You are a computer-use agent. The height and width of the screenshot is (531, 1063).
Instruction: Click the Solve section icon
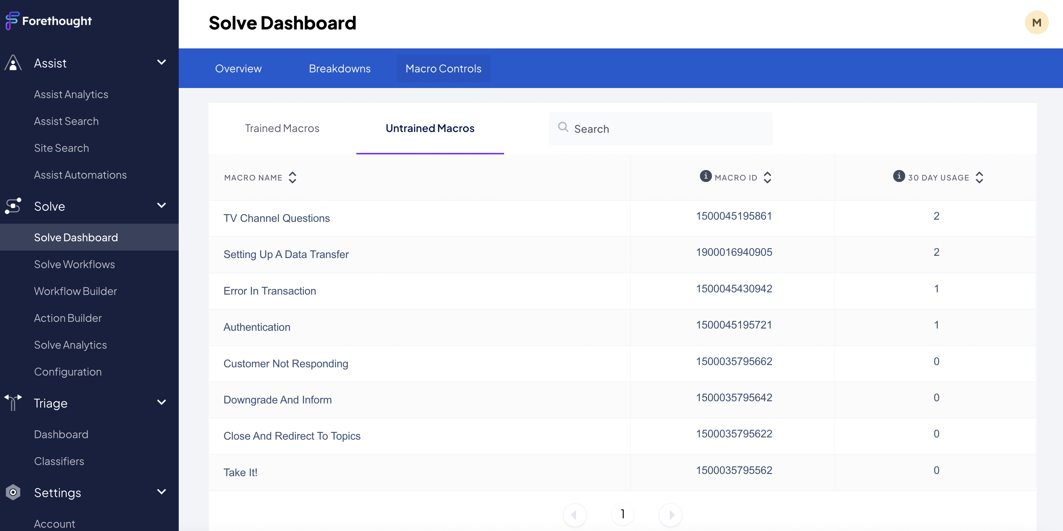(x=13, y=206)
